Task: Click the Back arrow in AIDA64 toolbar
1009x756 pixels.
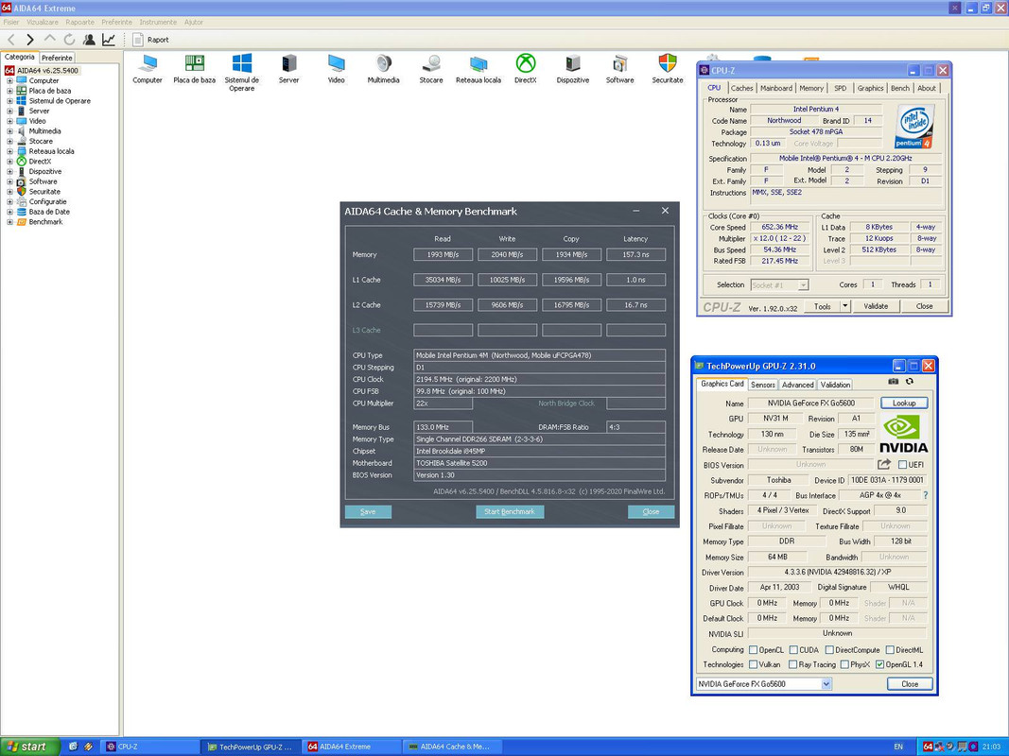Action: pos(11,40)
